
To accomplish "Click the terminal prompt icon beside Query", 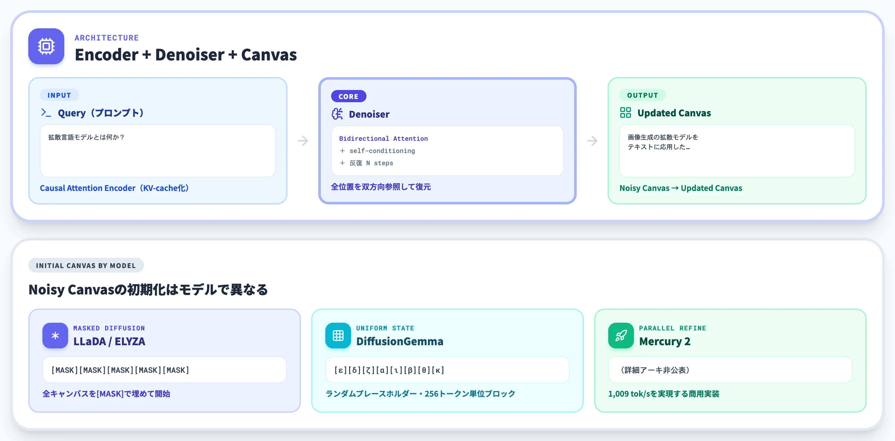I will click(46, 113).
